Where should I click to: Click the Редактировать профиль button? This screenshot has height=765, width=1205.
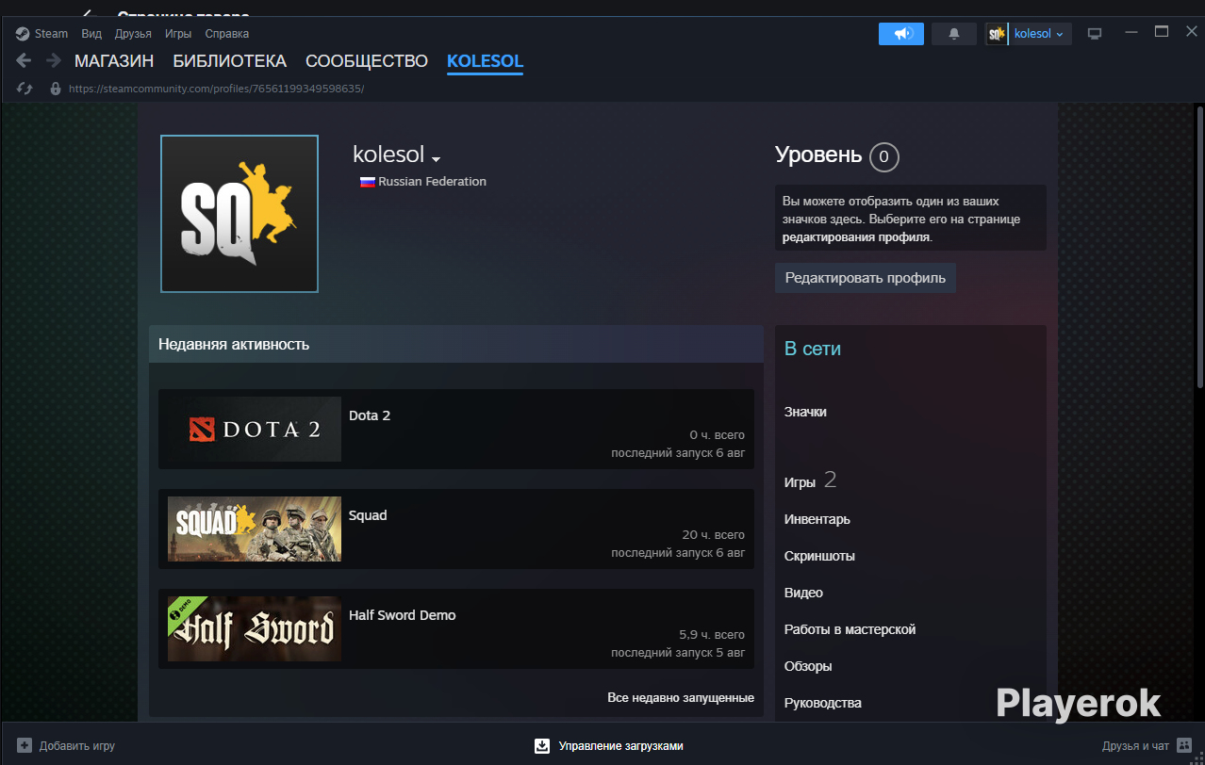click(x=866, y=278)
